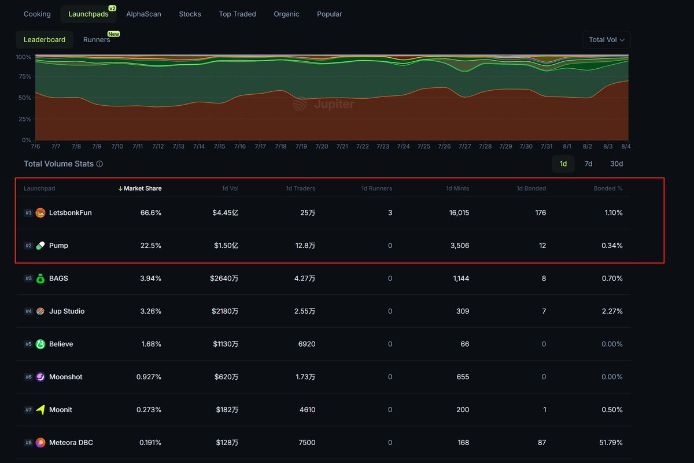Click the 7/6 date on chart axis
Image resolution: width=694 pixels, height=463 pixels.
pos(35,147)
